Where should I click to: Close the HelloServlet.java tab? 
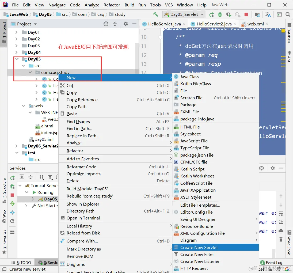coord(184,24)
